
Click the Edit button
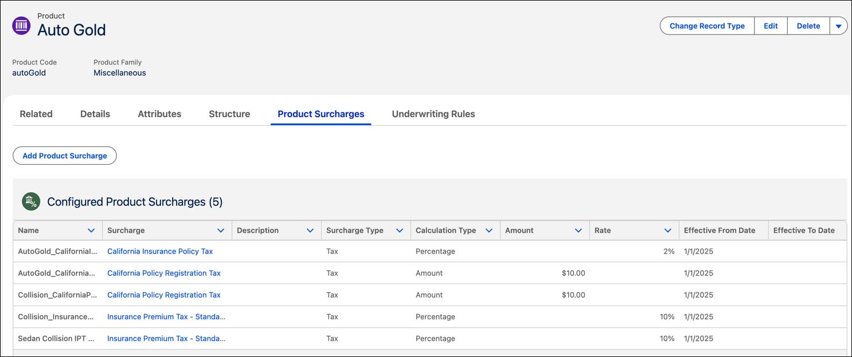pos(771,26)
